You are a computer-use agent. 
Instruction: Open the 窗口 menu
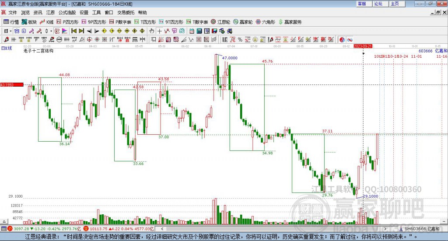(x=109, y=13)
